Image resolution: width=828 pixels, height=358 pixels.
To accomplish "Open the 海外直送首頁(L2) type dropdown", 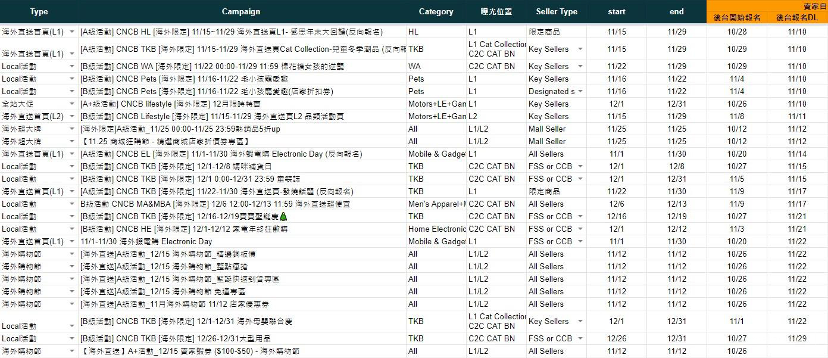I will pyautogui.click(x=73, y=116).
